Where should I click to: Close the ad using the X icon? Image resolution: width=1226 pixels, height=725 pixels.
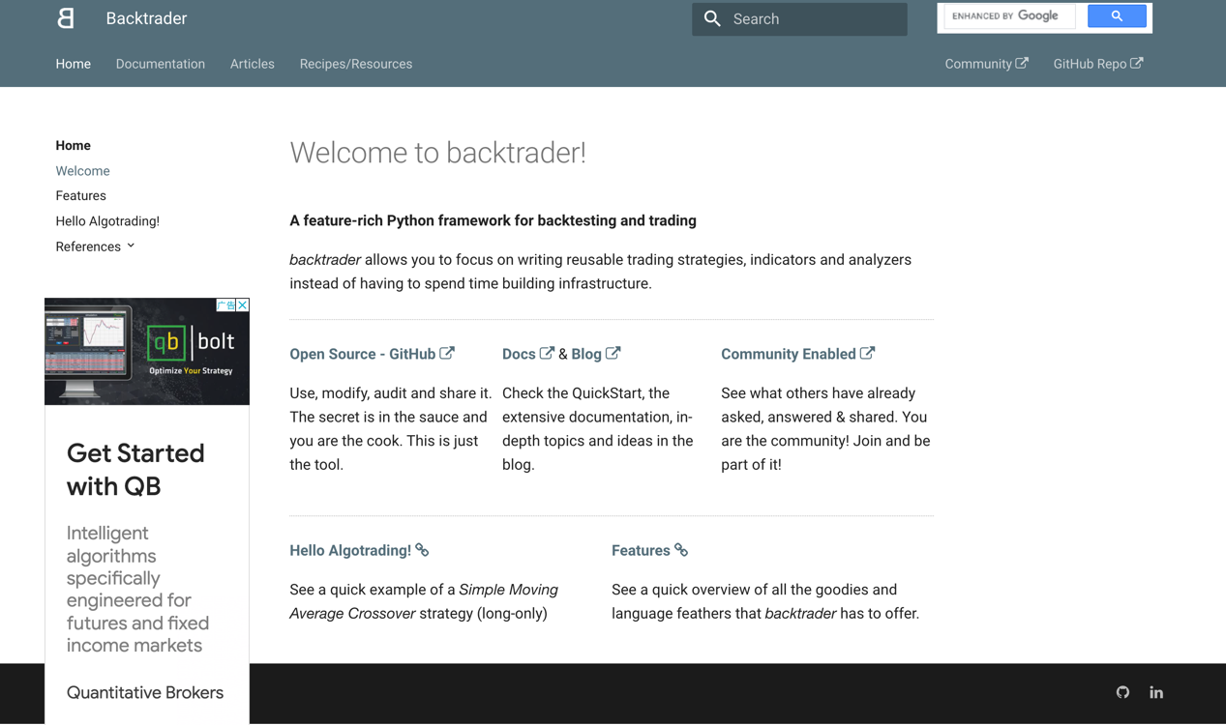[x=242, y=305]
